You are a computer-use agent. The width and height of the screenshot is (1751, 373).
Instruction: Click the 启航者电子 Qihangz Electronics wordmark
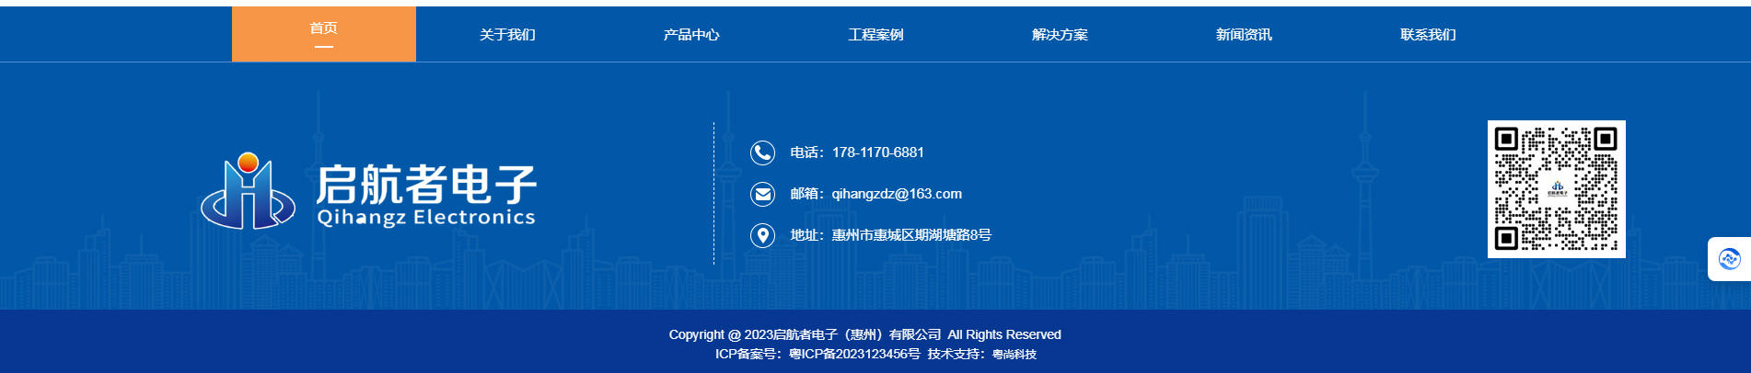pos(426,195)
